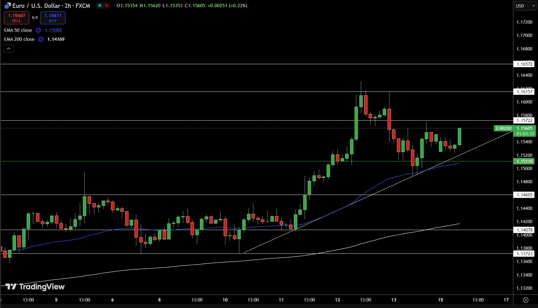Click the green 1.15110 price label

524,161
